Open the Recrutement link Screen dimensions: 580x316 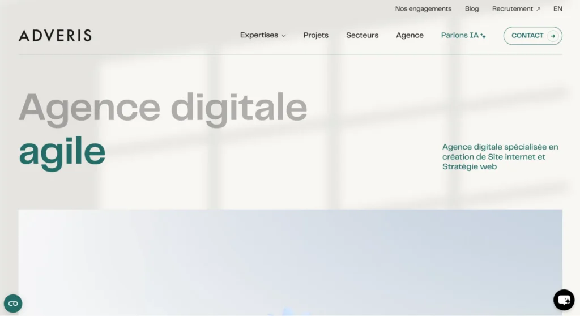tap(516, 9)
